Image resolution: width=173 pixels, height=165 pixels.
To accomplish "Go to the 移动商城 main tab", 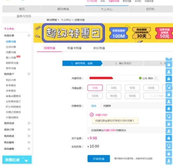I will click(63, 9).
